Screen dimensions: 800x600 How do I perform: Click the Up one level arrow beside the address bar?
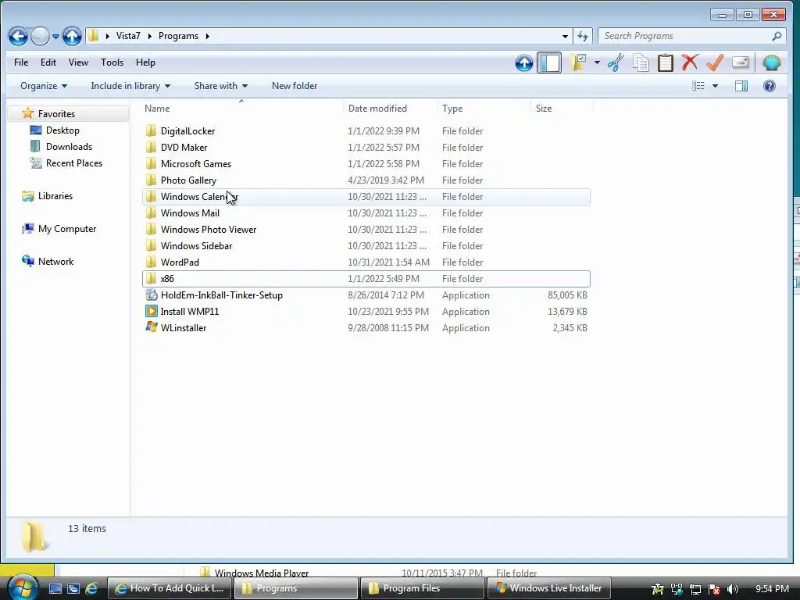(72, 36)
